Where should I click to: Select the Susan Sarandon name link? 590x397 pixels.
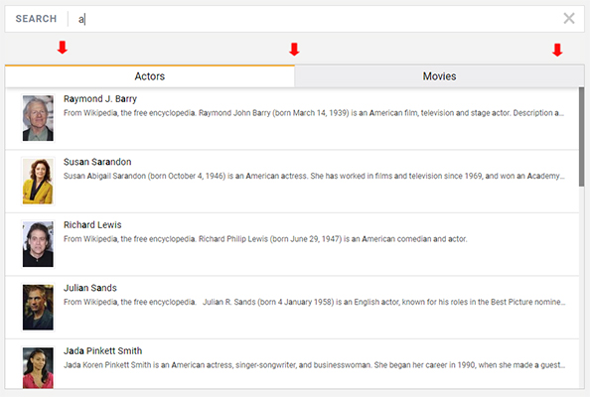click(x=97, y=162)
